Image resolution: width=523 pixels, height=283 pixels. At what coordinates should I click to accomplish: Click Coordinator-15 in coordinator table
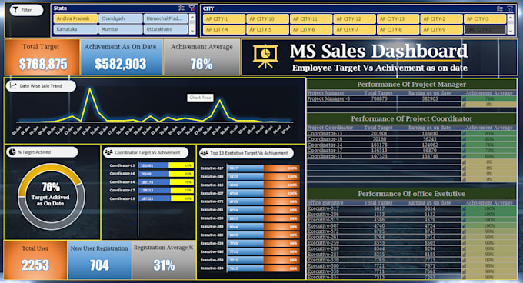point(325,156)
